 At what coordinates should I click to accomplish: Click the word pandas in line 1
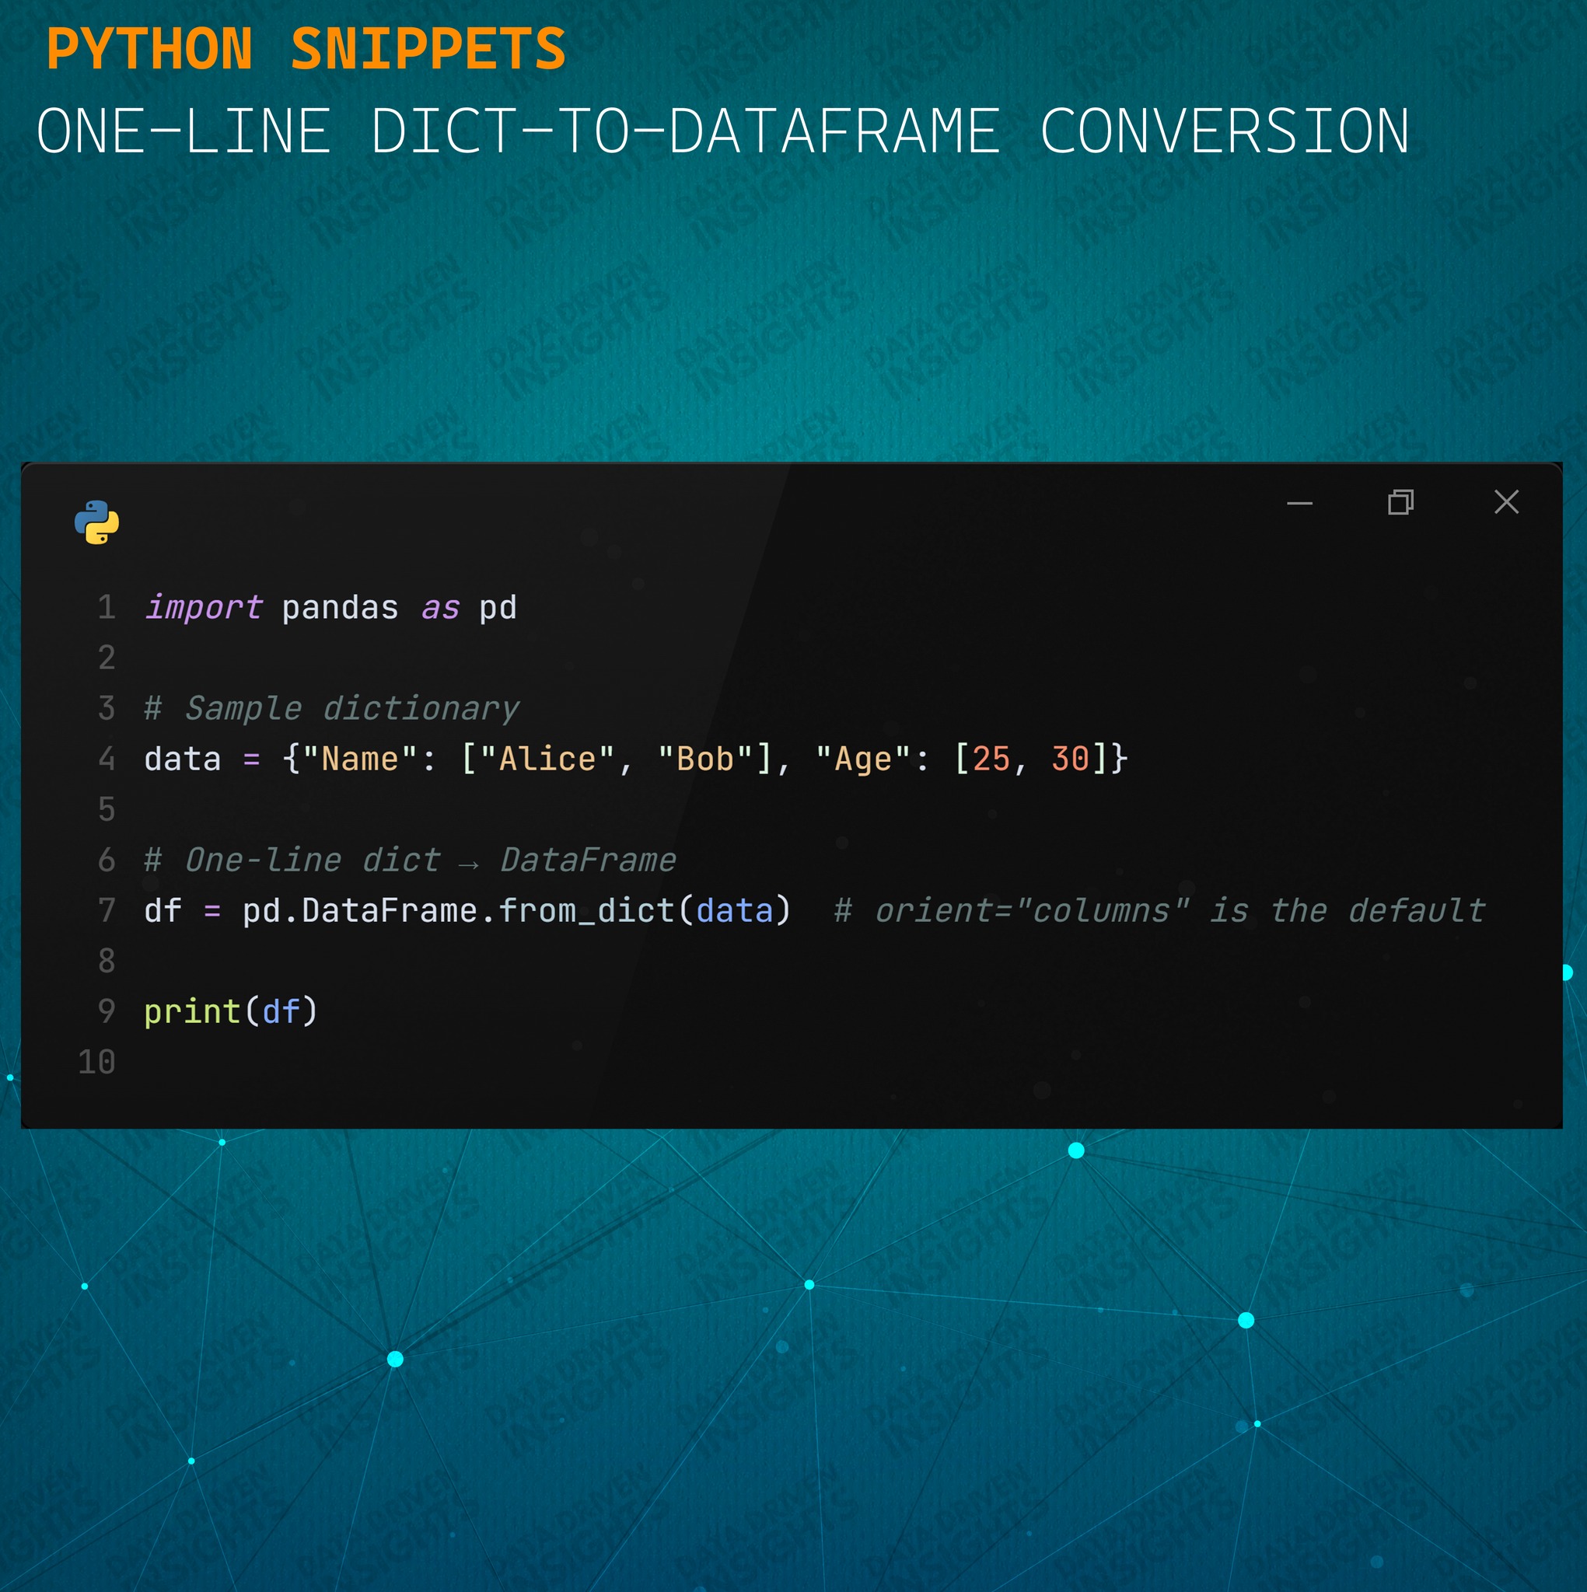(340, 608)
